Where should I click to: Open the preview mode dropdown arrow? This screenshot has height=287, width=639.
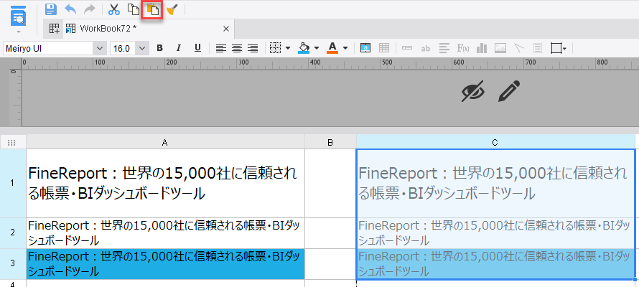19,32
